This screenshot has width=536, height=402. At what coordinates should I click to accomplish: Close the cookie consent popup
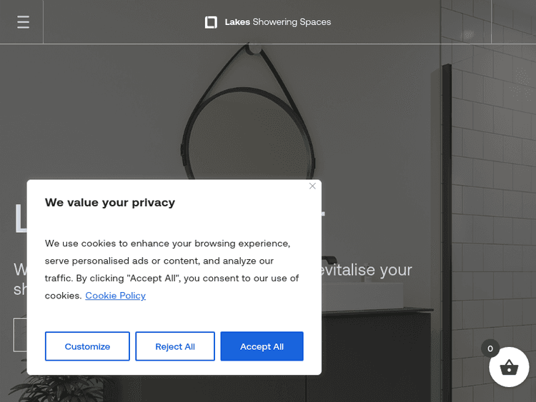pyautogui.click(x=312, y=186)
